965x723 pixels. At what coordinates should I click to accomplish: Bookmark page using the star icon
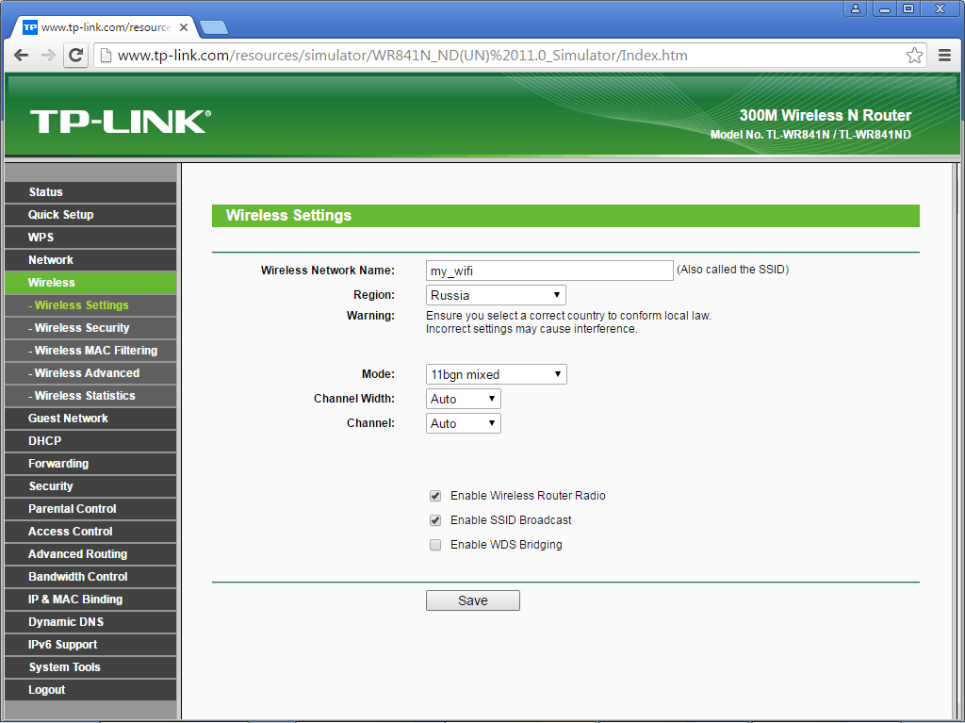click(x=914, y=56)
